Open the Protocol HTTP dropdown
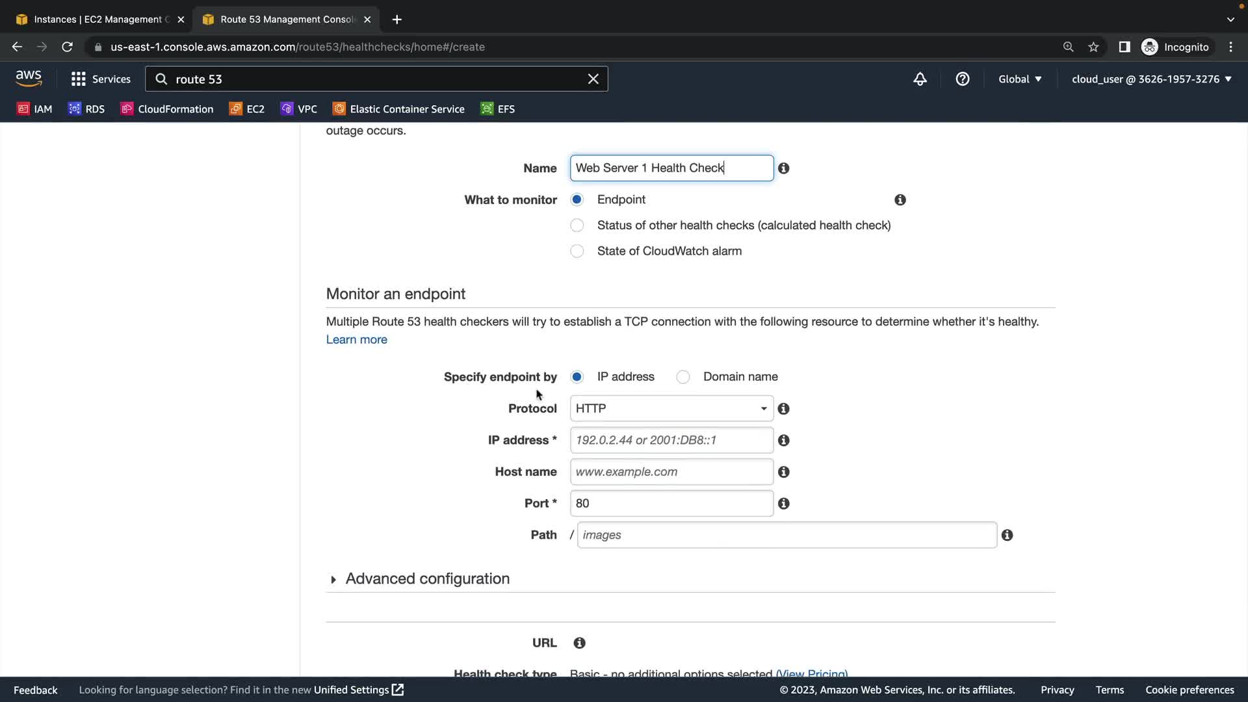The height and width of the screenshot is (702, 1248). pyautogui.click(x=671, y=409)
